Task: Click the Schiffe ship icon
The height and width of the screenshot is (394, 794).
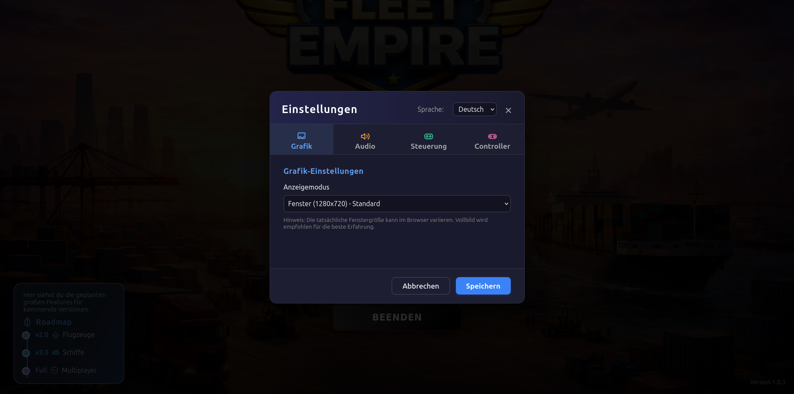Action: tap(56, 353)
